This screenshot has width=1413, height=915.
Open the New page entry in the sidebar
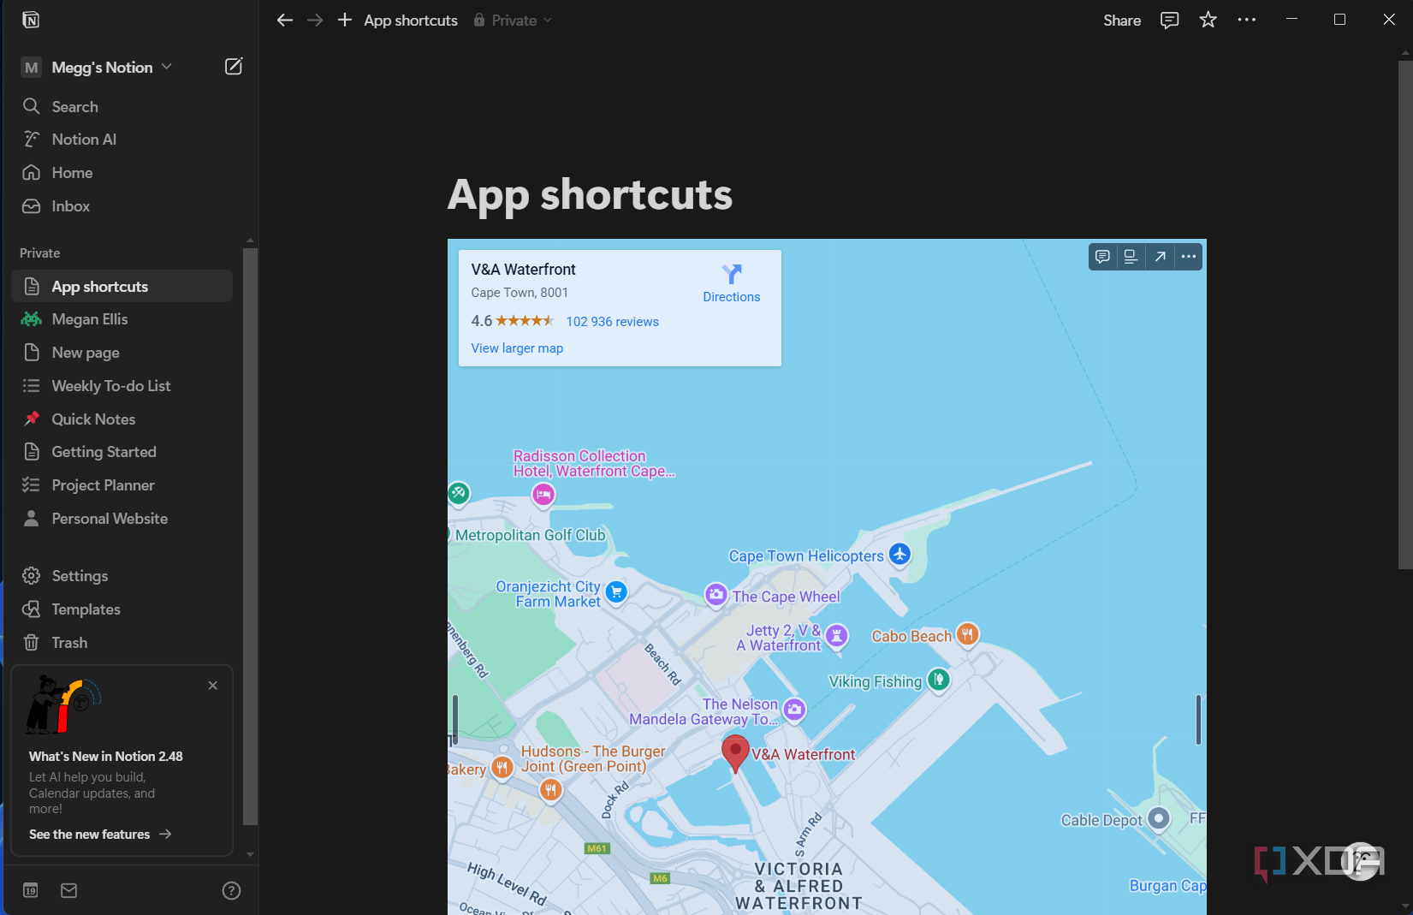pos(122,353)
